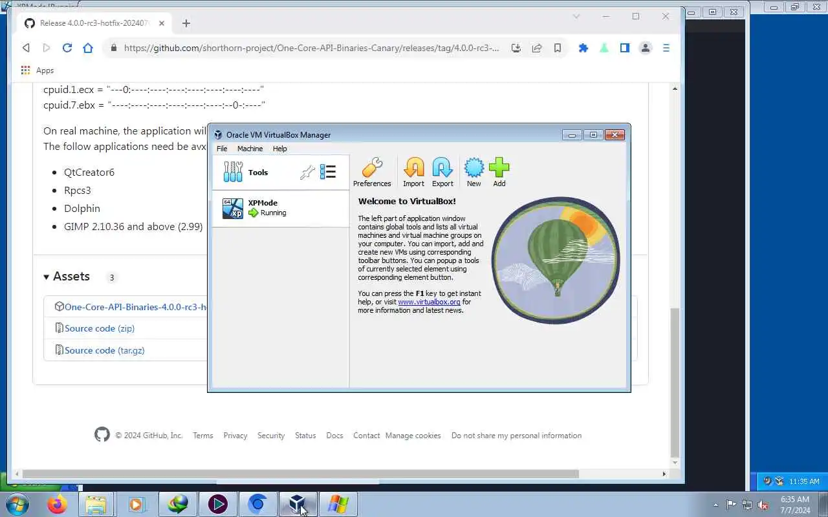
Task: Click the Action Center flag tray icon
Action: pos(731,505)
